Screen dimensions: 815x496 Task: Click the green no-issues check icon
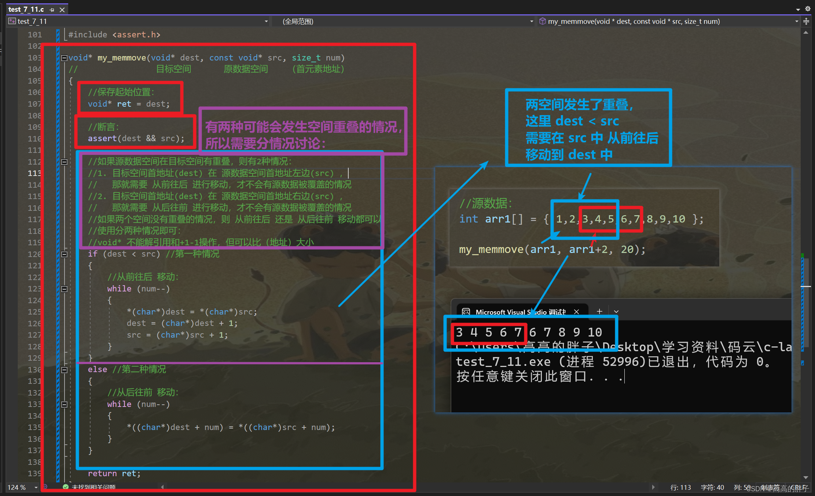[66, 487]
